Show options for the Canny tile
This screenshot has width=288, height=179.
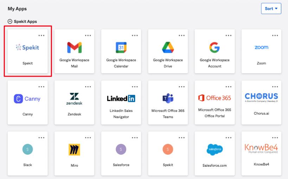click(x=41, y=87)
